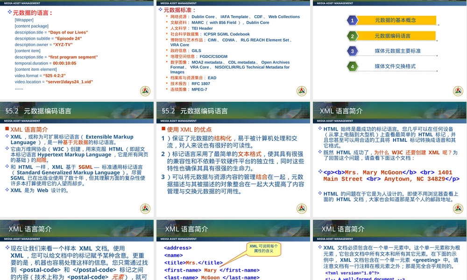Click the logo on the slide beginning HTML 始终是最成功
The width and height of the screenshot is (467, 280).
pos(458,209)
